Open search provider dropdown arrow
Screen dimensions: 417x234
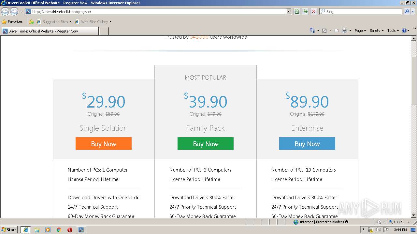point(413,11)
